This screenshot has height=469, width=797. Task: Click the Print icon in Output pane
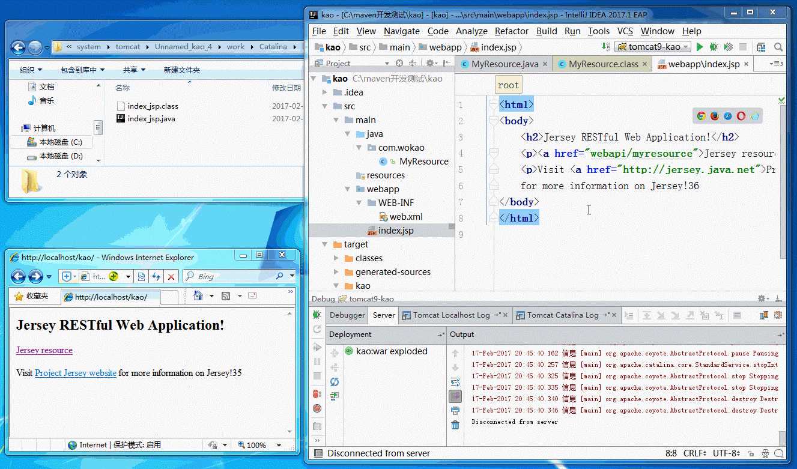coord(455,411)
